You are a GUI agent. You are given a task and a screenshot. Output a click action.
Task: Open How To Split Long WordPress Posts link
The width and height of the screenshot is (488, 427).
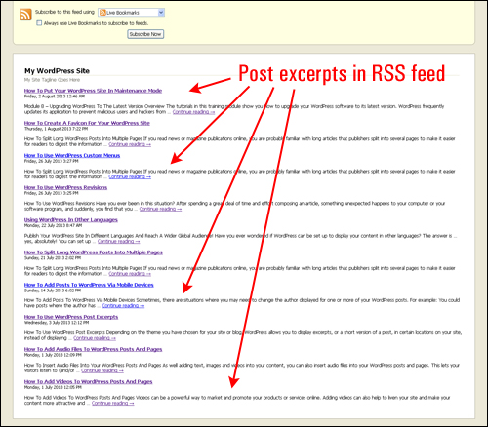(x=94, y=252)
